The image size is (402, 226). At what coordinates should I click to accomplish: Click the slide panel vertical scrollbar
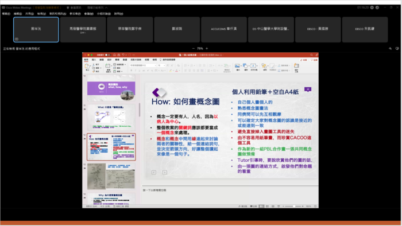[x=140, y=110]
